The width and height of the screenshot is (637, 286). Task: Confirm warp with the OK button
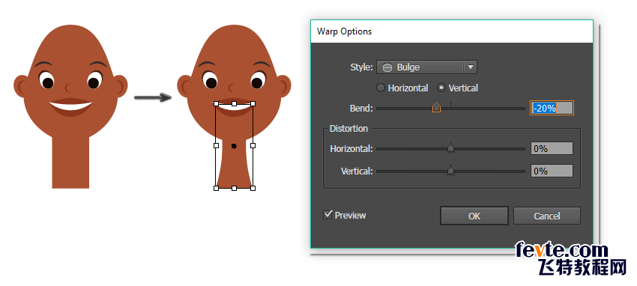click(x=474, y=216)
